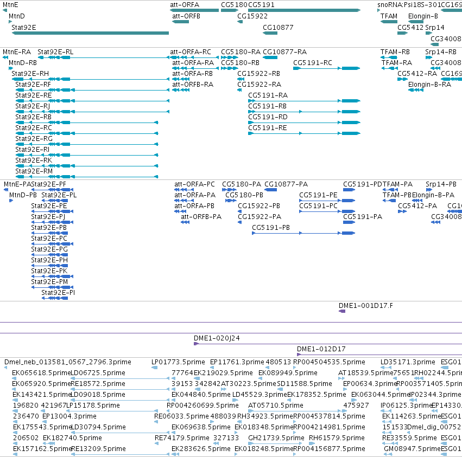
Task: Click the Stat92E-RK transcript label
Action: coord(34,160)
